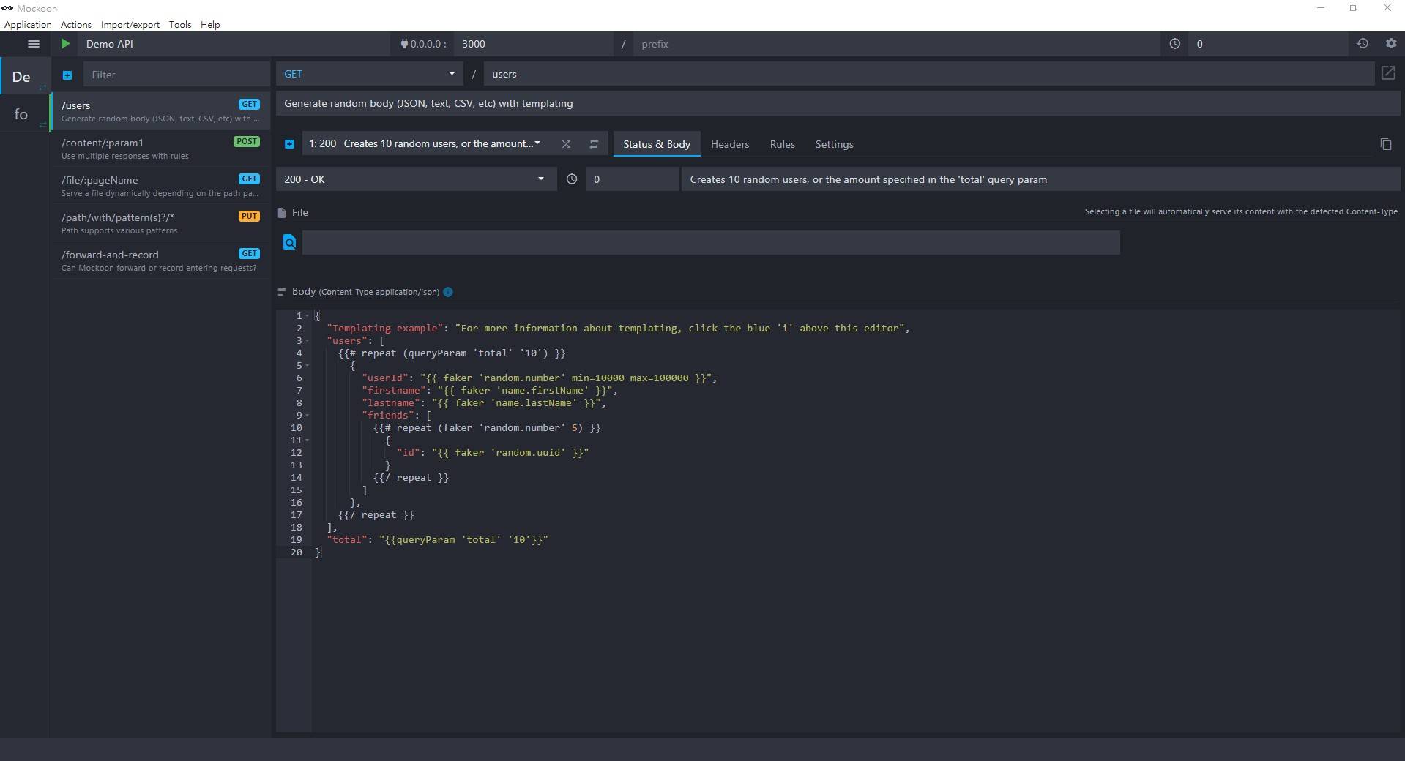Screen dimensions: 1405x761
Task: Switch to the Headers tab
Action: [730, 144]
